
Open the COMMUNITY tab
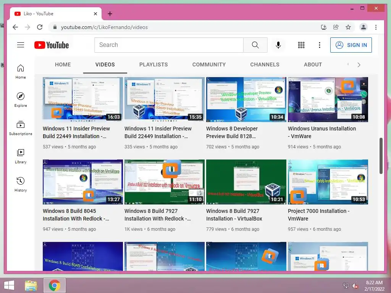(x=209, y=64)
